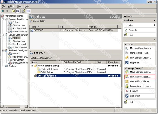Select Disconnected Mailbox in the console tree
The width and height of the screenshot is (158, 114).
pyautogui.click(x=20, y=63)
